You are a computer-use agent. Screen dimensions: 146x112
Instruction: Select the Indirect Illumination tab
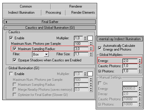21,13
